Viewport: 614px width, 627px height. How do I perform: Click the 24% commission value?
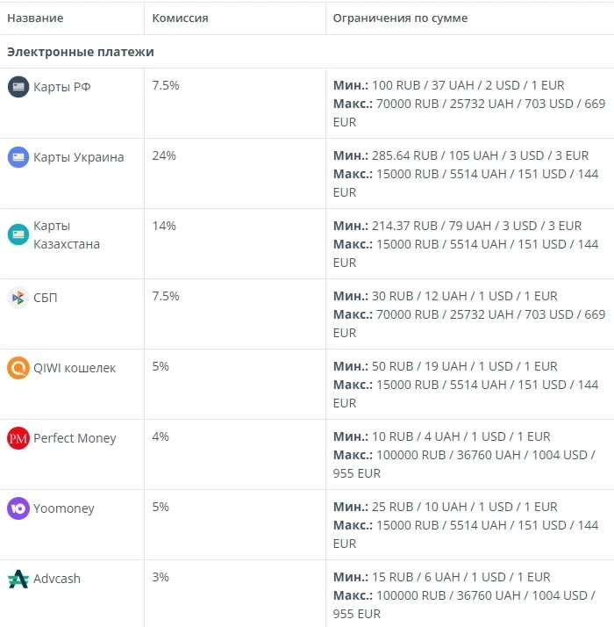point(164,155)
